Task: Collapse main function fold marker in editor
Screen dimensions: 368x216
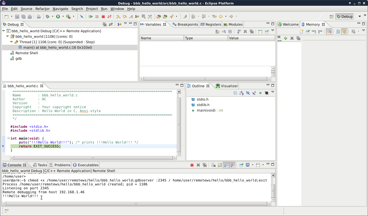Action: tap(8, 138)
